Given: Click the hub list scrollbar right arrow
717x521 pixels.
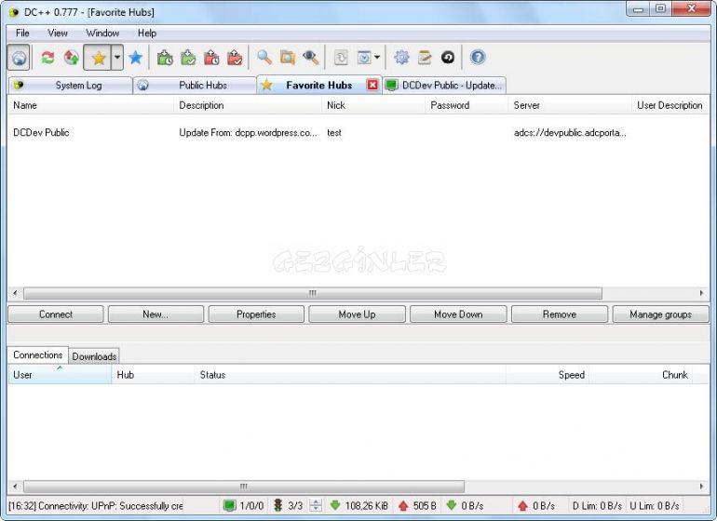Looking at the screenshot, I should 701,293.
